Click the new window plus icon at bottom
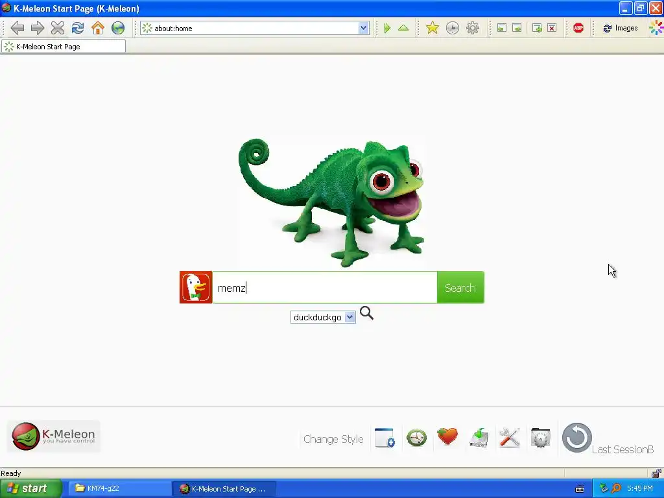Image resolution: width=664 pixels, height=498 pixels. coord(385,438)
